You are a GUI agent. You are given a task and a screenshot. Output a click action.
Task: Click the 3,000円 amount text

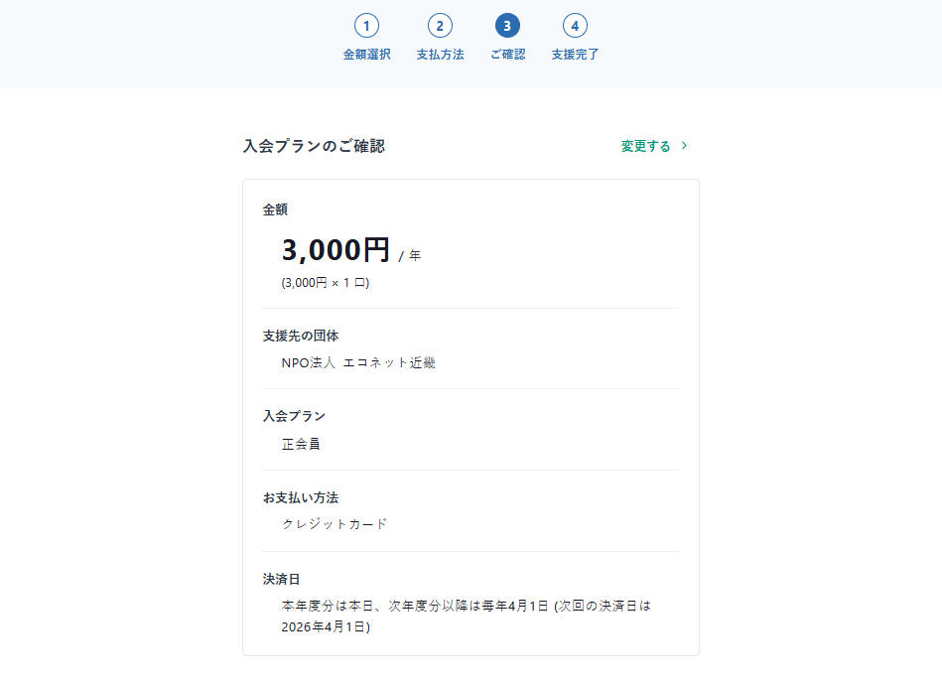(x=336, y=250)
